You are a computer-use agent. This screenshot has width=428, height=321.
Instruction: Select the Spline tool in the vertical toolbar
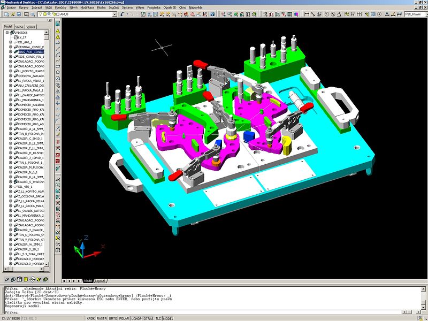pos(58,60)
